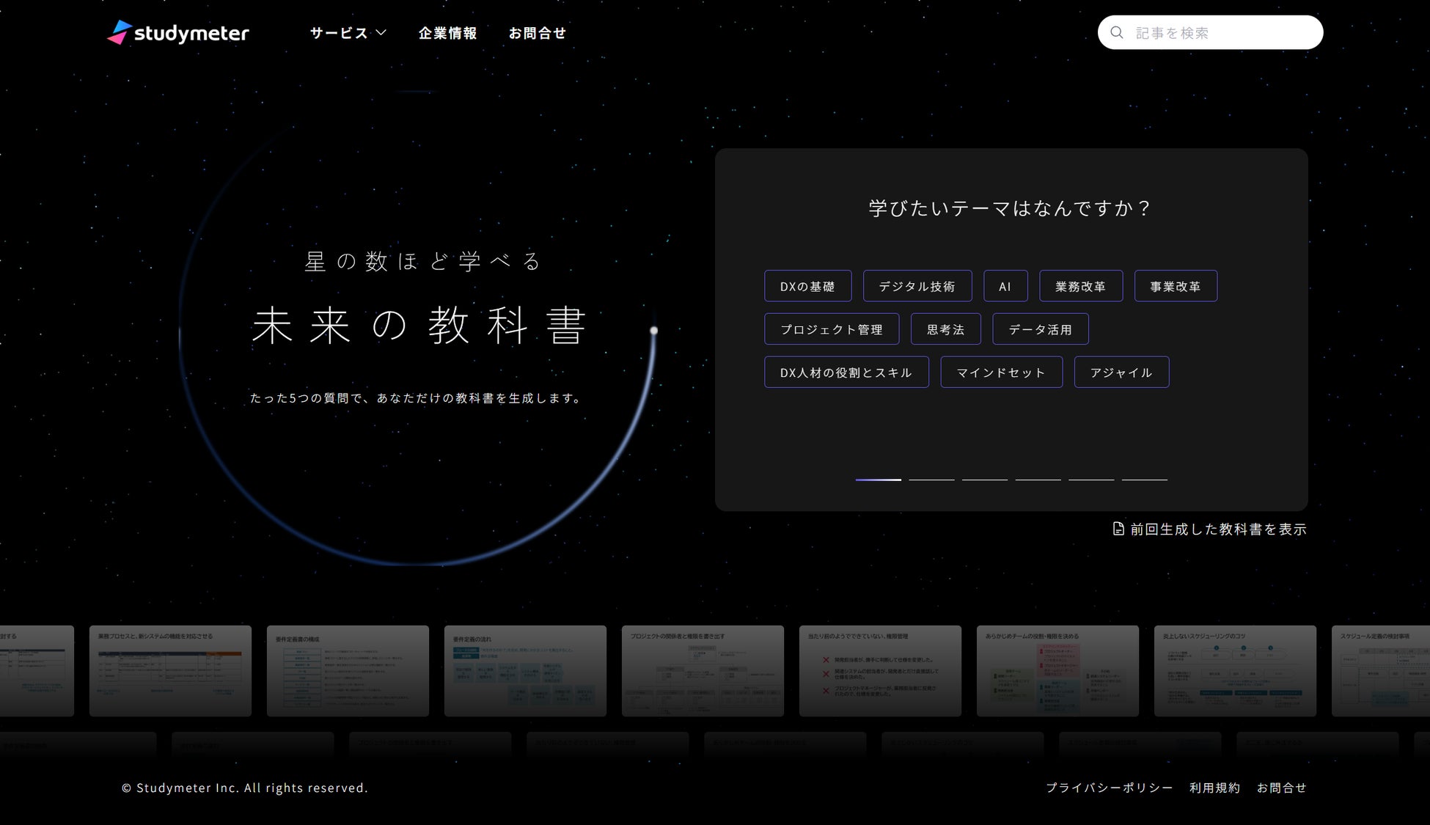This screenshot has width=1430, height=825.
Task: Open the 要件定義の流れ slide thumbnail
Action: [525, 670]
